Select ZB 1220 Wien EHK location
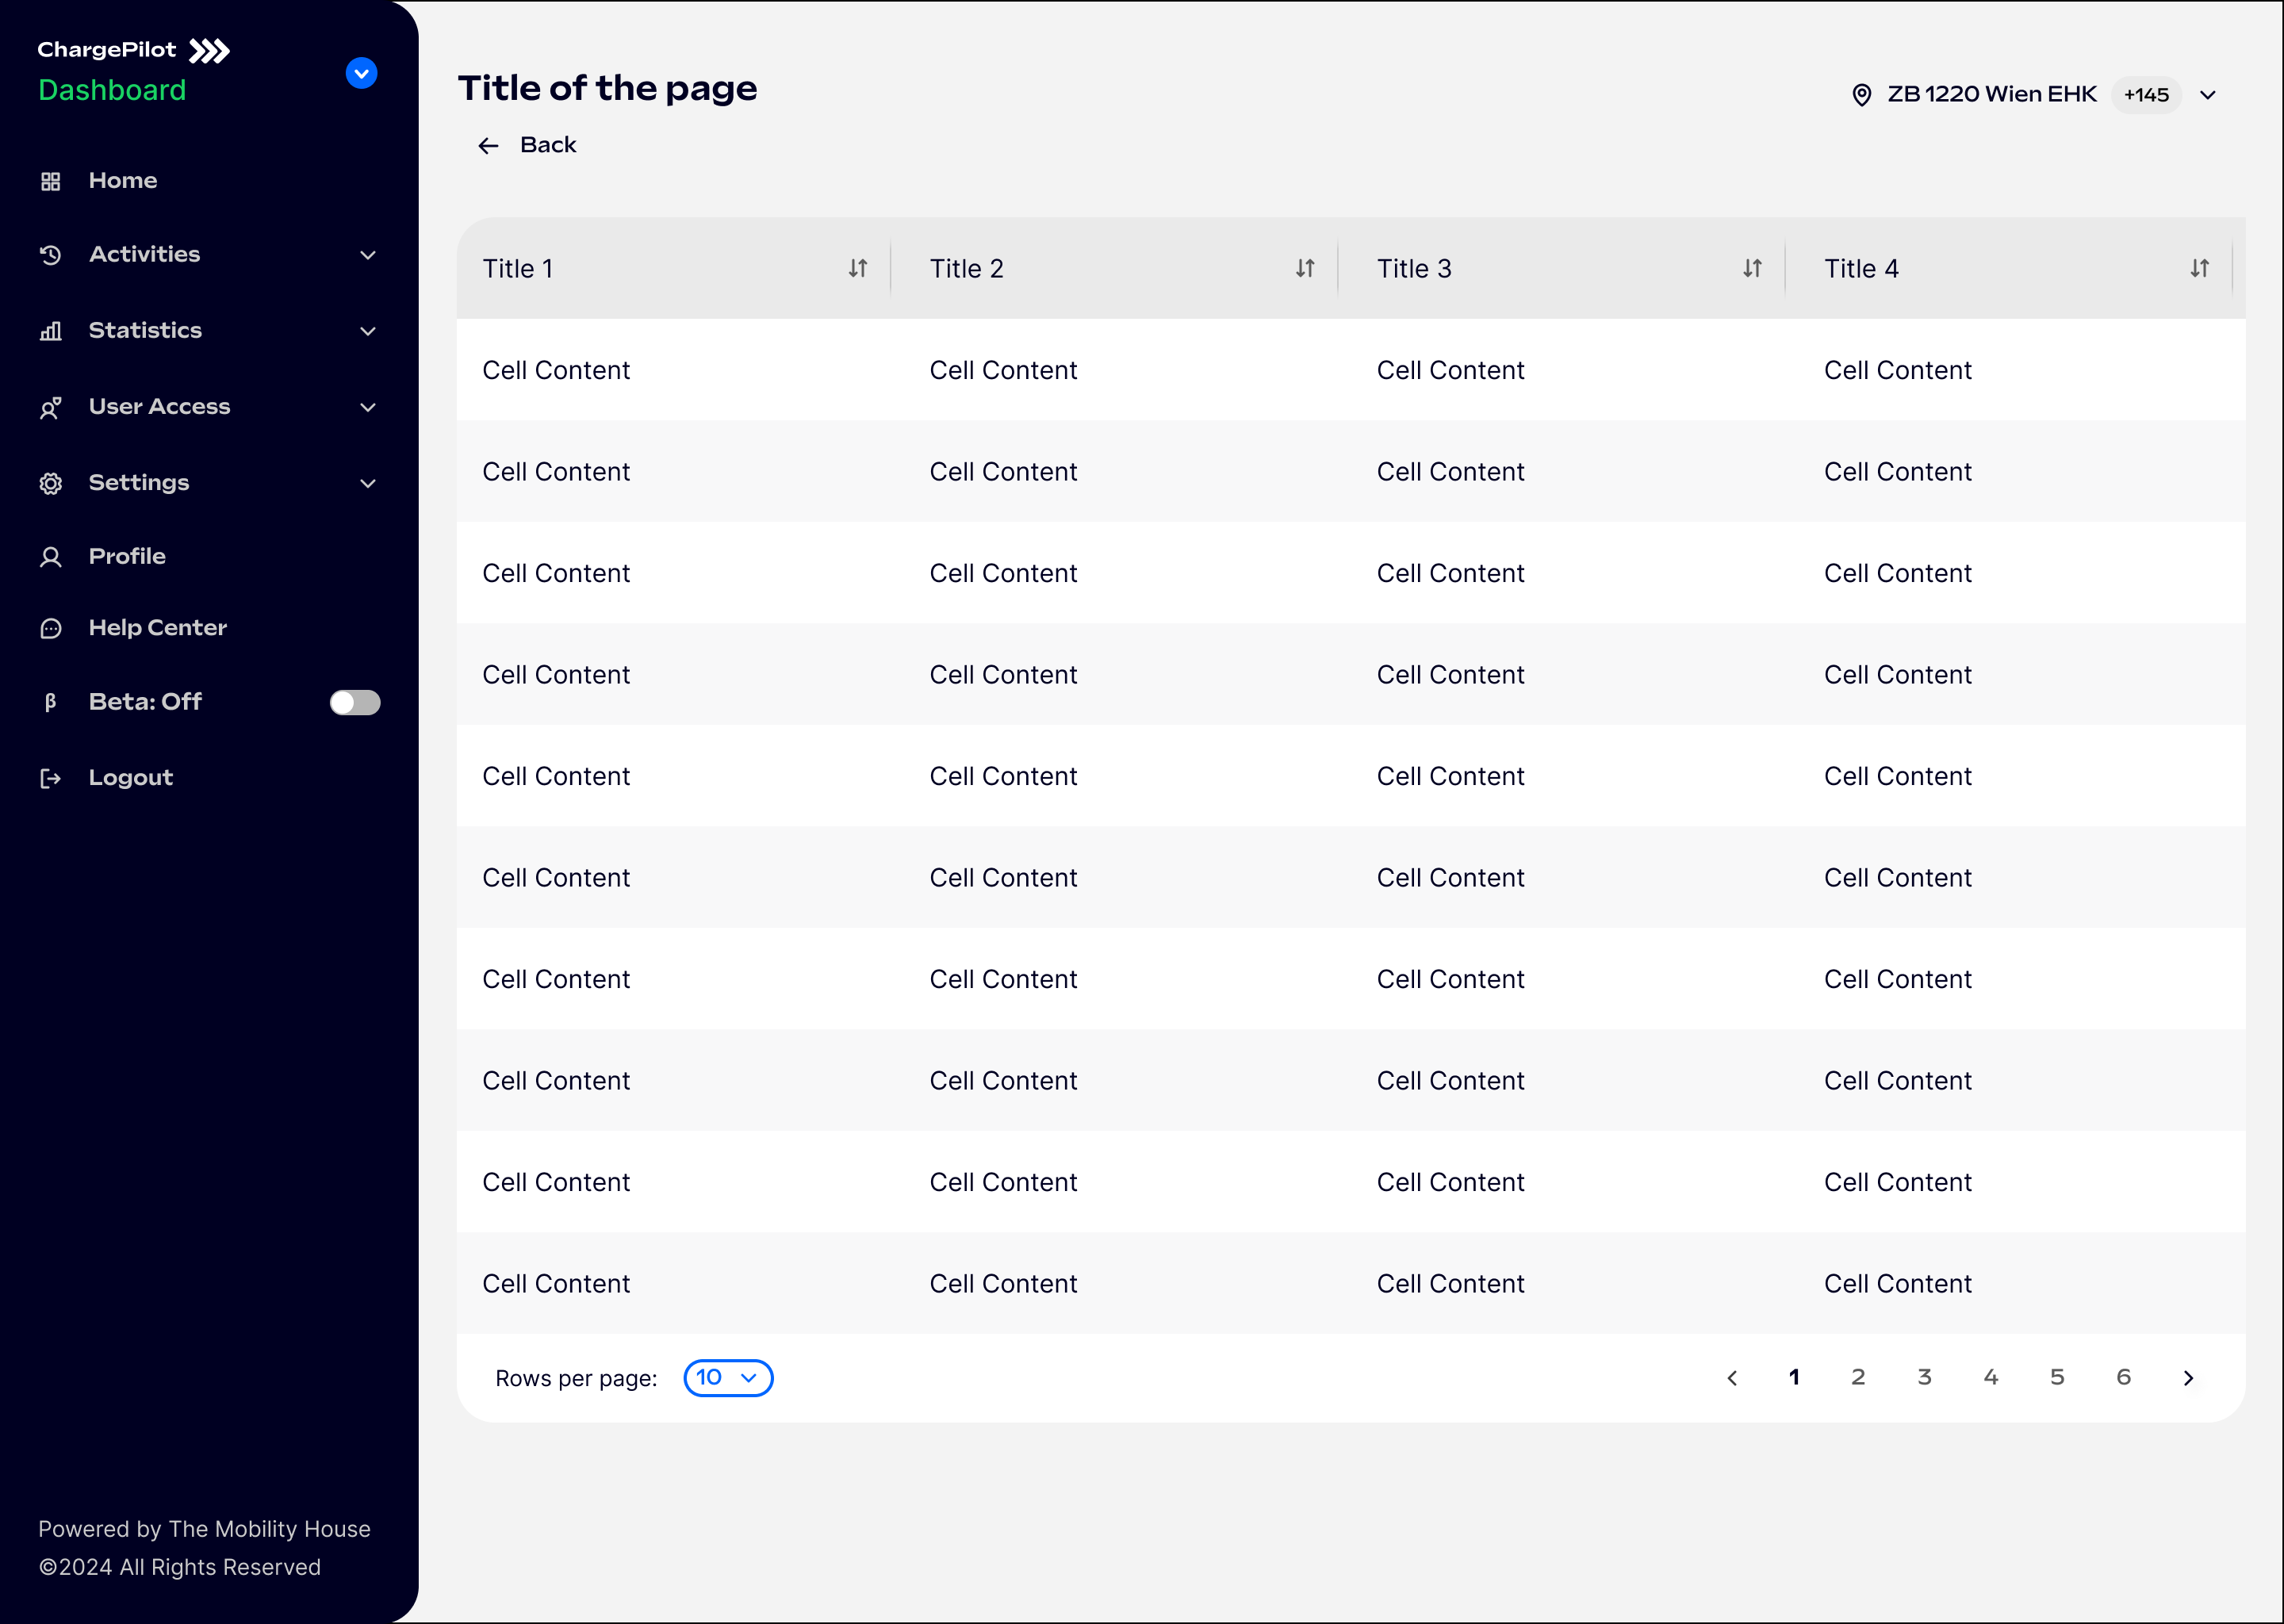This screenshot has width=2284, height=1624. [x=1992, y=94]
